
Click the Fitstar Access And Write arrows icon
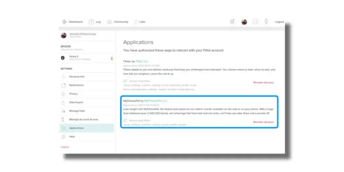125,81
